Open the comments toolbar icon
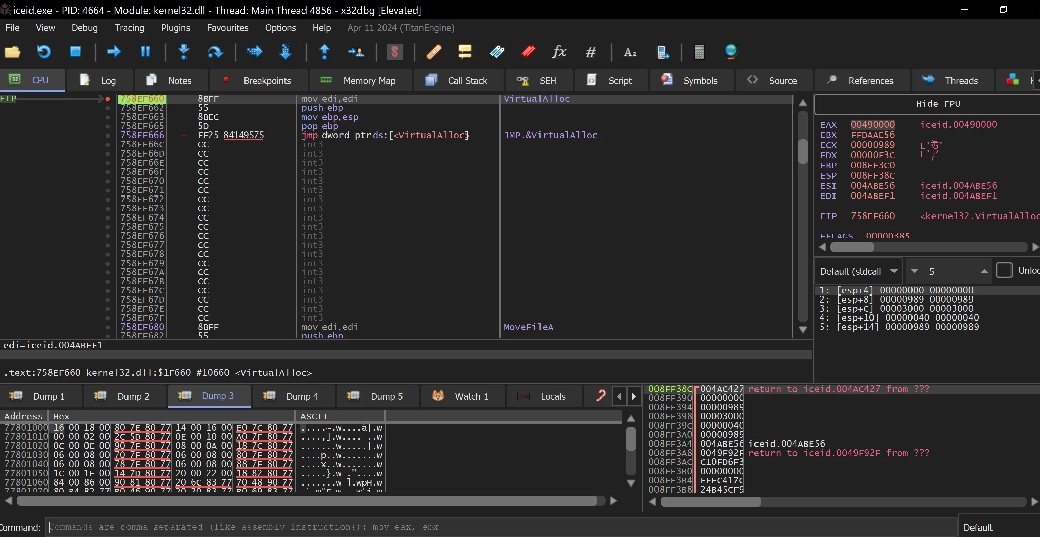The height and width of the screenshot is (537, 1040). pyautogui.click(x=465, y=51)
